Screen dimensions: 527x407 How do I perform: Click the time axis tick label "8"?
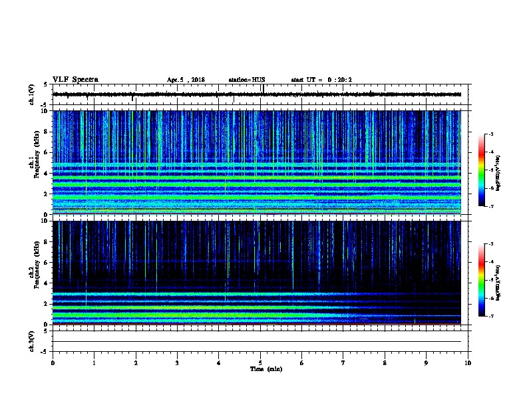(385, 363)
